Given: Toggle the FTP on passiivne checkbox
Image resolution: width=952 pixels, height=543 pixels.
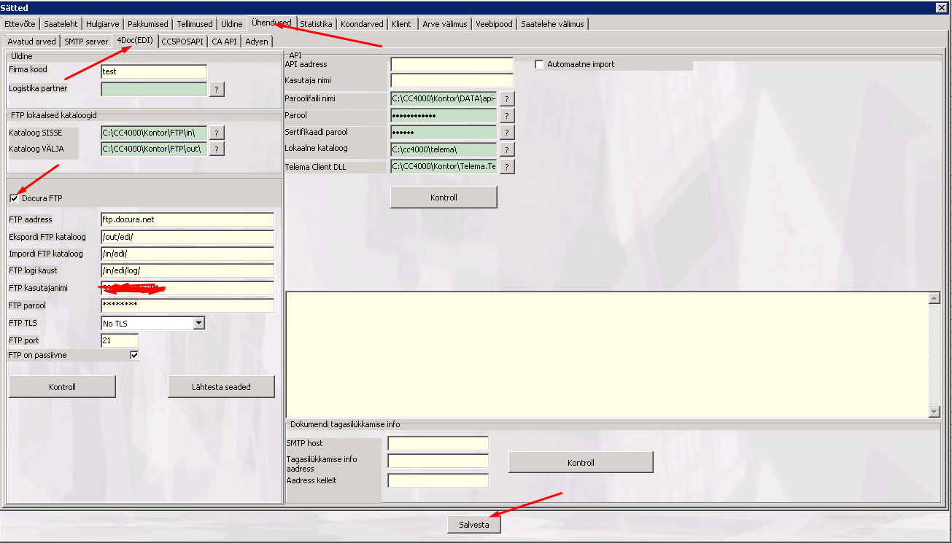Looking at the screenshot, I should pyautogui.click(x=134, y=355).
